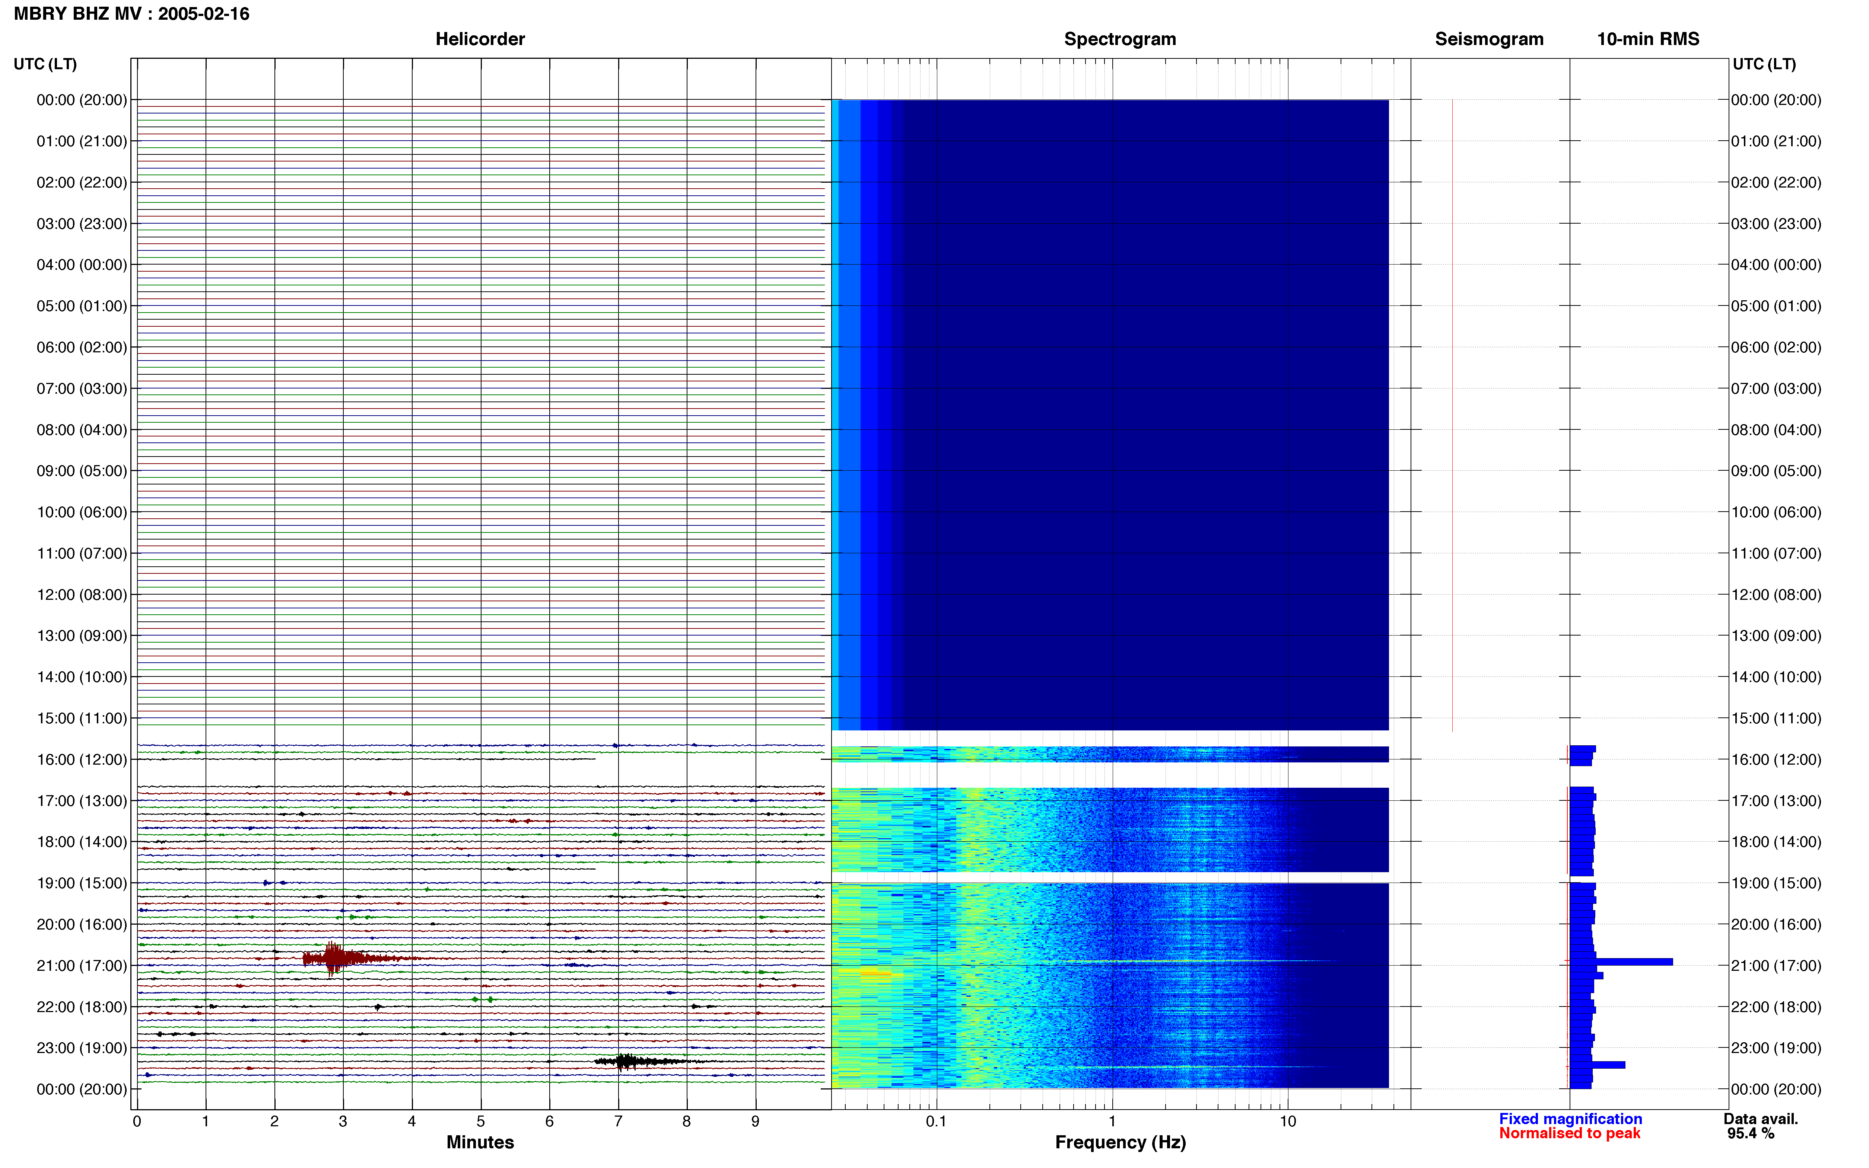Click the plot title MBRY BHZ MV : 2005-02-16
The image size is (1869, 1168).
(x=131, y=14)
